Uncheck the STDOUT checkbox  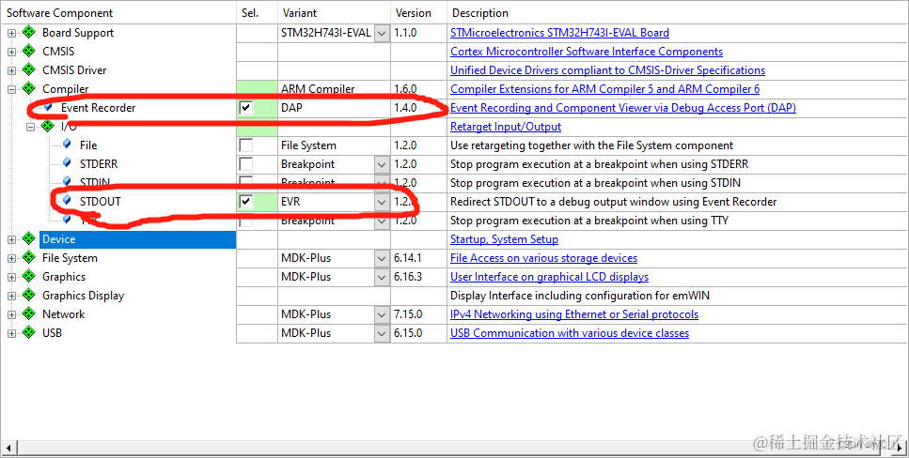pyautogui.click(x=246, y=202)
